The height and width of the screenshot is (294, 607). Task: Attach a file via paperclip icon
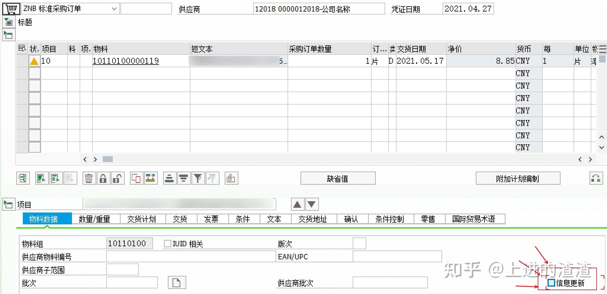click(231, 178)
